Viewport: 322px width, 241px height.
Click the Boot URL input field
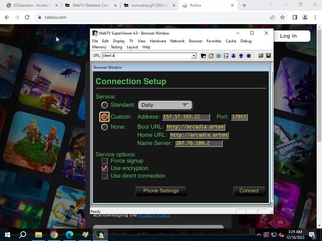196,127
